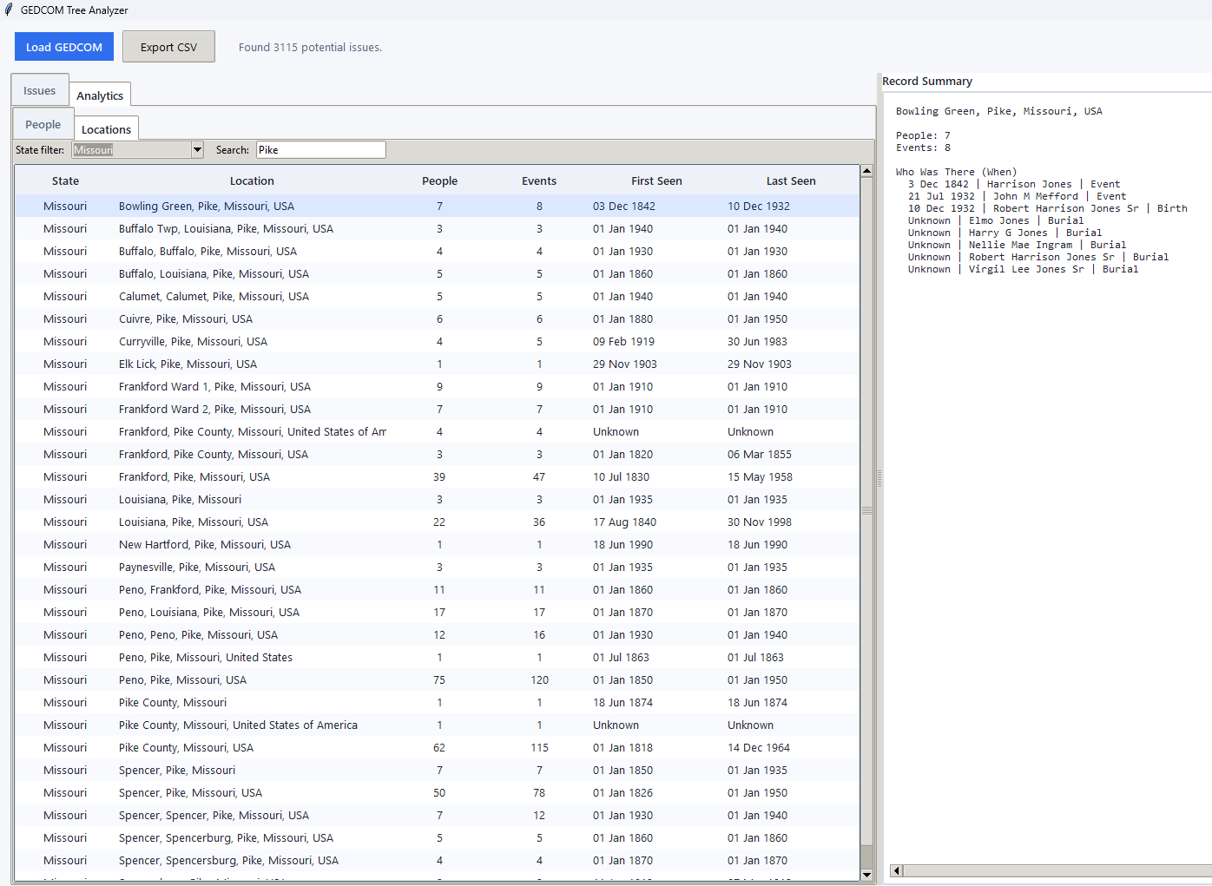Click the Search field containing Pike
Image resolution: width=1212 pixels, height=886 pixels.
320,150
